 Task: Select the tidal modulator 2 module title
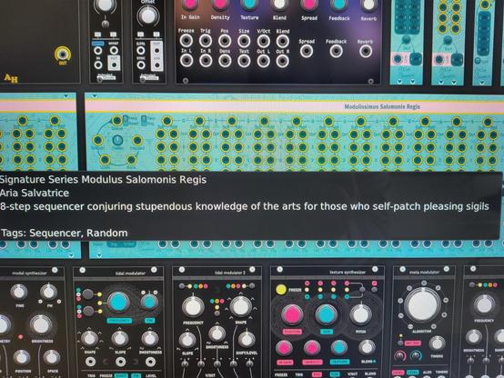(x=230, y=273)
